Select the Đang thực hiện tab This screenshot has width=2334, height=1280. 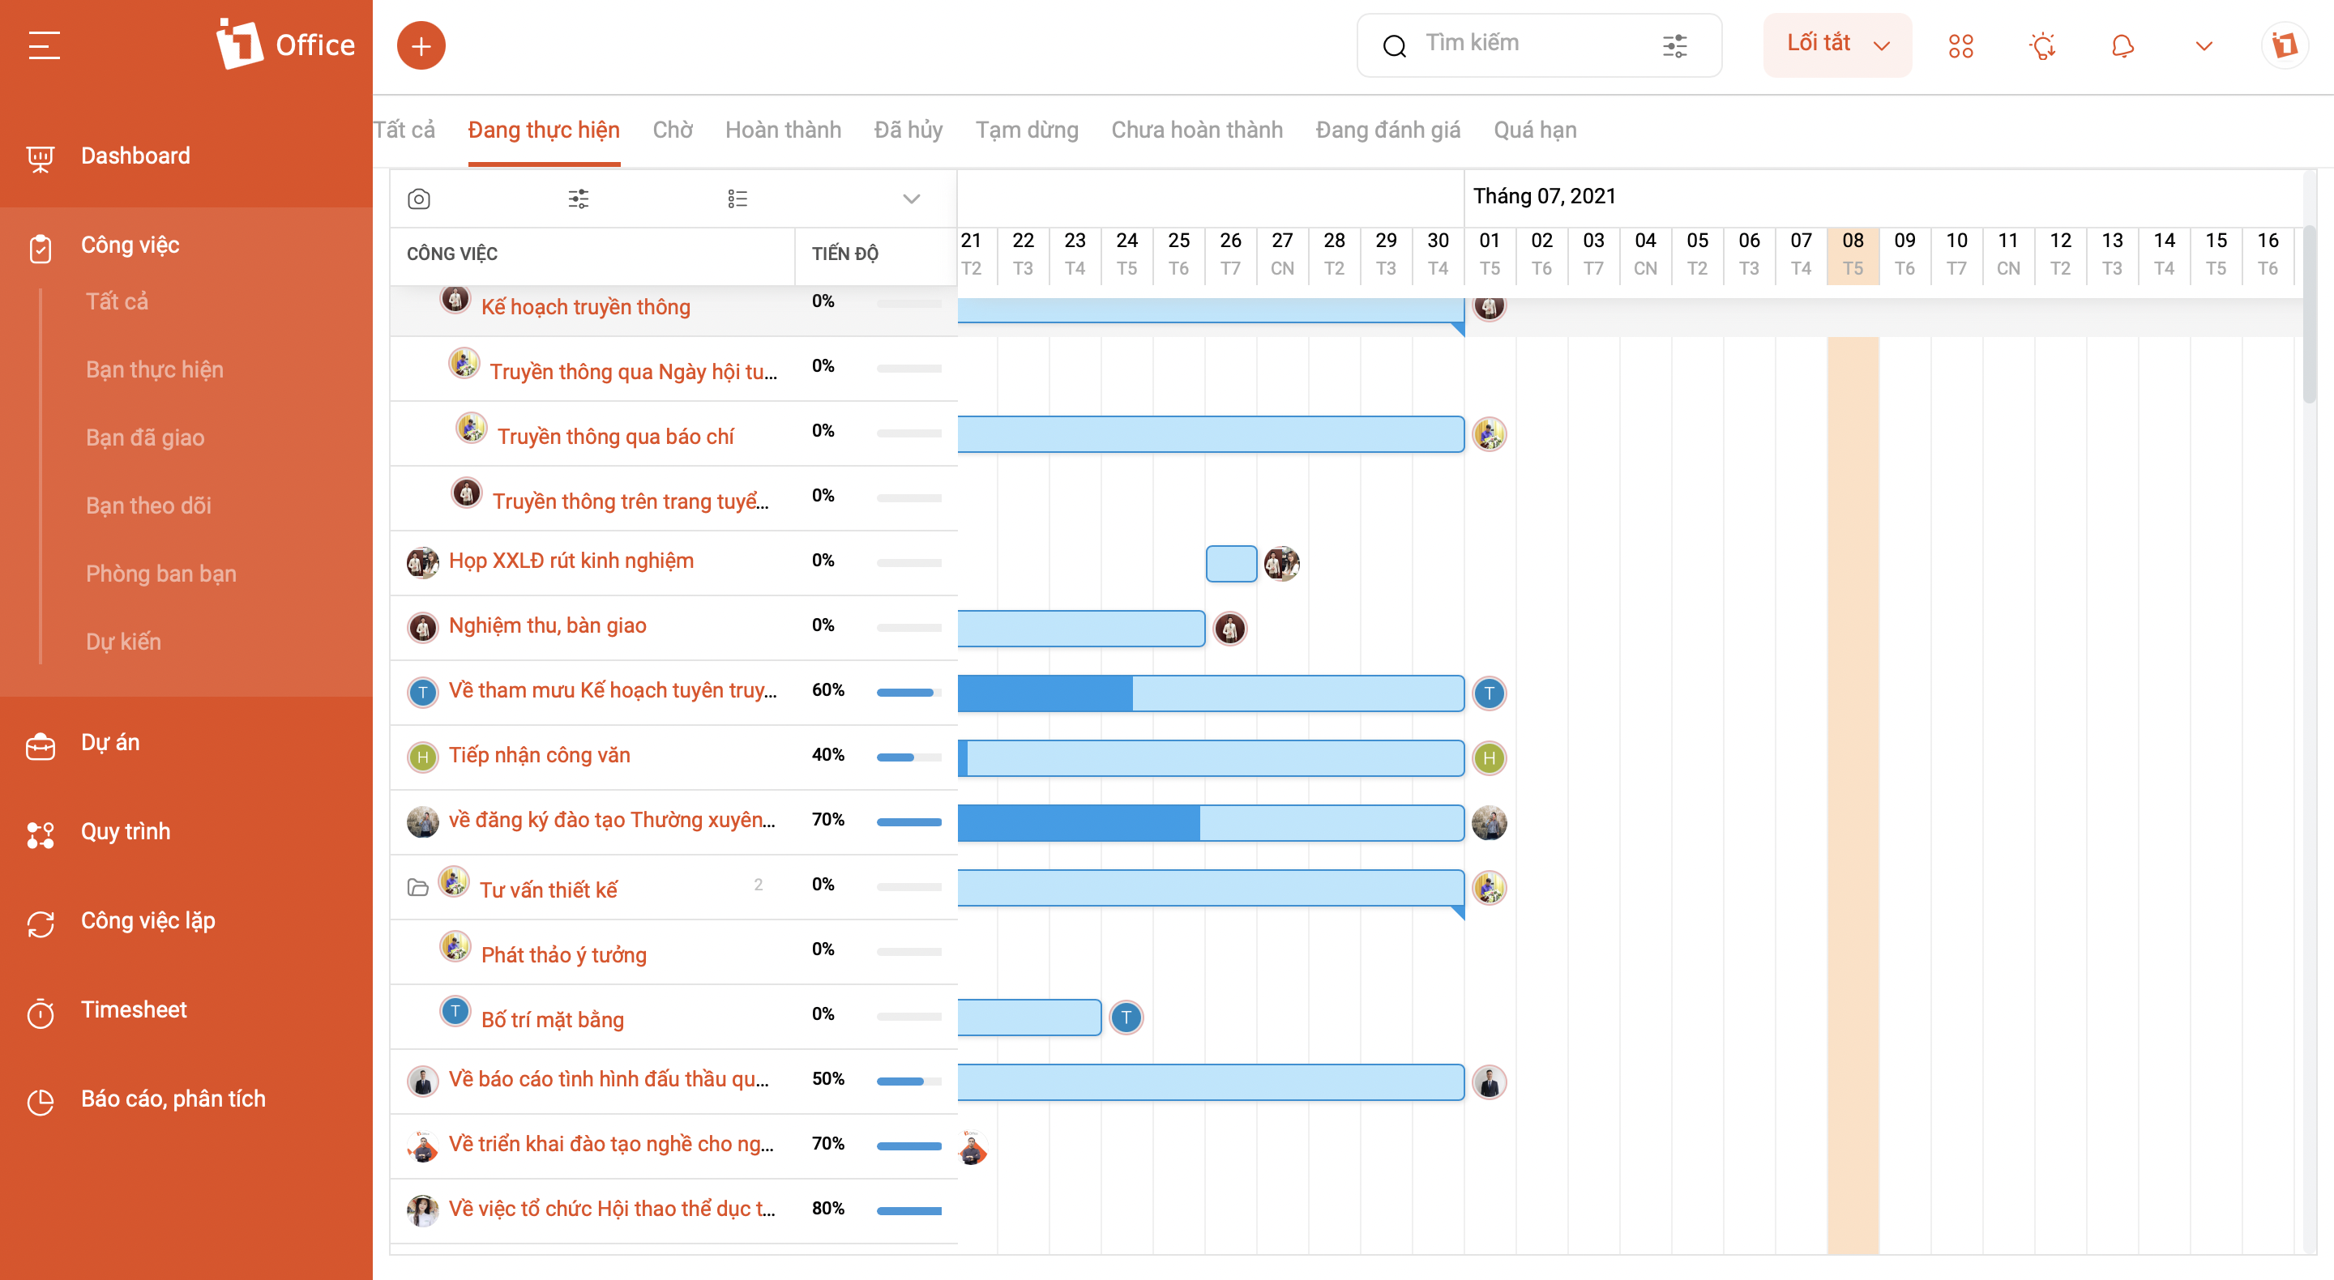(544, 130)
